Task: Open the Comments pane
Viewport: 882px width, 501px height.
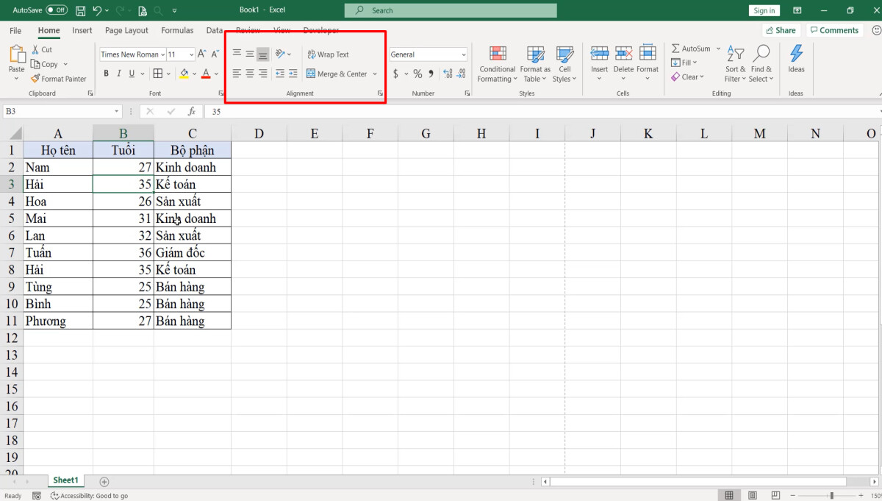Action: [833, 30]
